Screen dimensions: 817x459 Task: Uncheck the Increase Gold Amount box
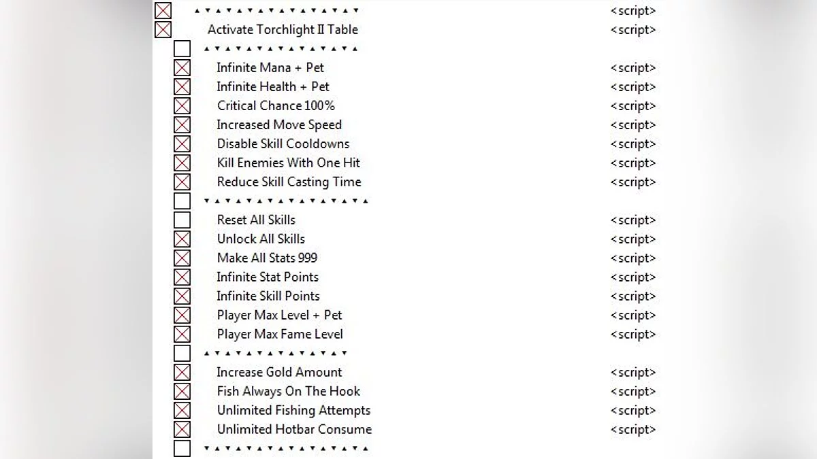click(x=182, y=373)
